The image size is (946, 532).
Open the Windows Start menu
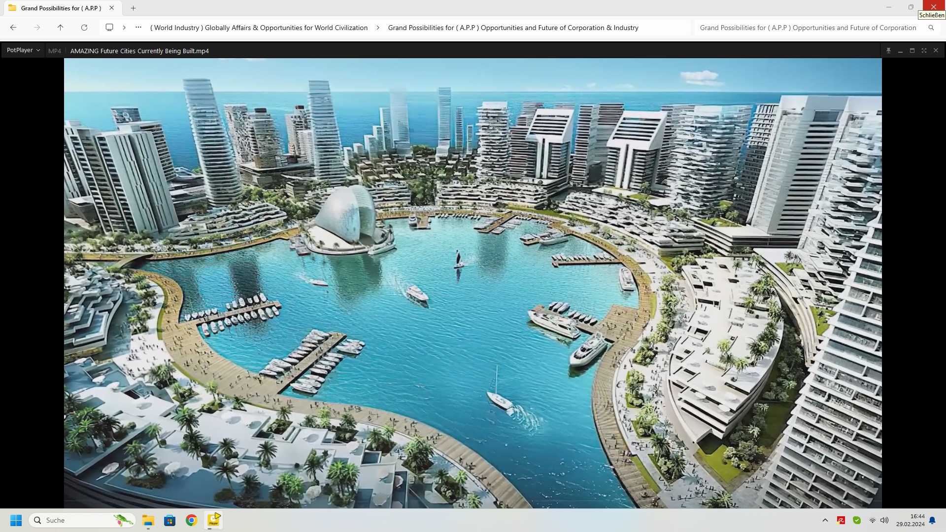pyautogui.click(x=16, y=520)
